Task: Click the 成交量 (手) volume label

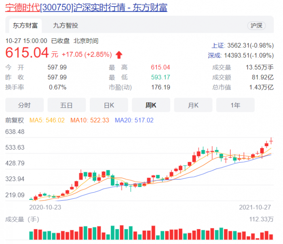Action: [22, 219]
